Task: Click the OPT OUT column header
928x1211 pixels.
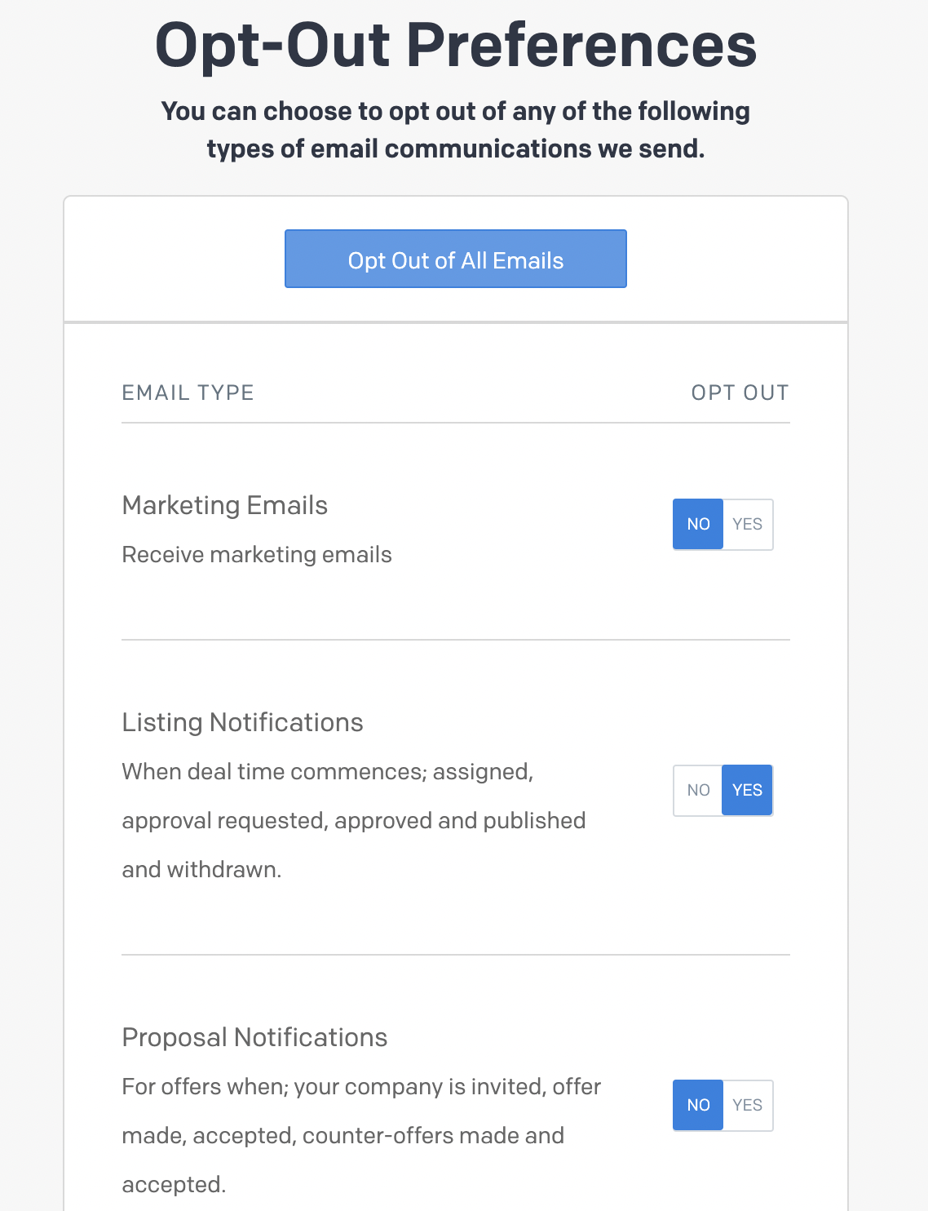Action: point(740,393)
